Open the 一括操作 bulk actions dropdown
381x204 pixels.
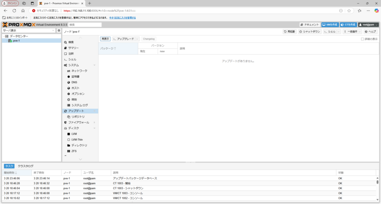tap(352, 31)
